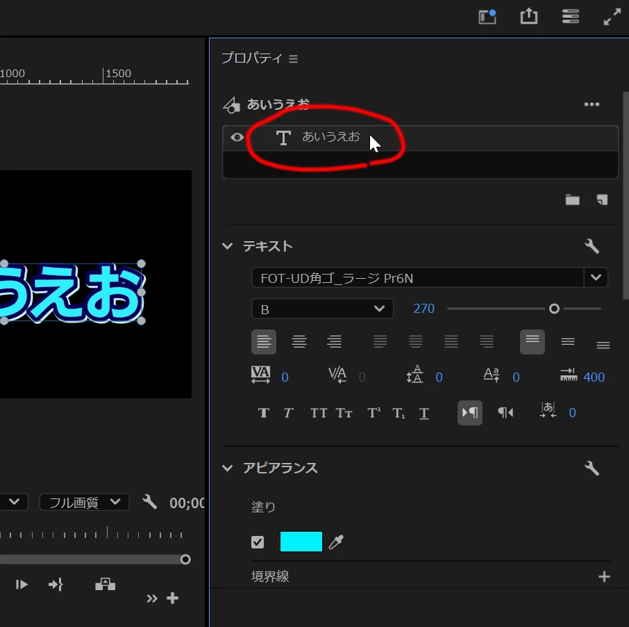Open the フル画質 playback resolution dropdown

coord(84,502)
